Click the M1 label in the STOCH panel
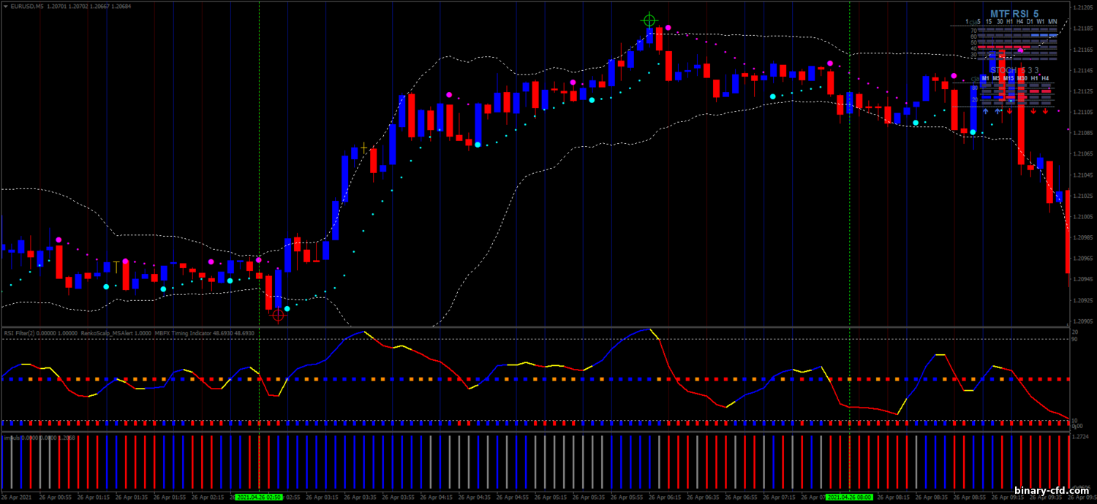The image size is (1097, 504). [x=985, y=78]
